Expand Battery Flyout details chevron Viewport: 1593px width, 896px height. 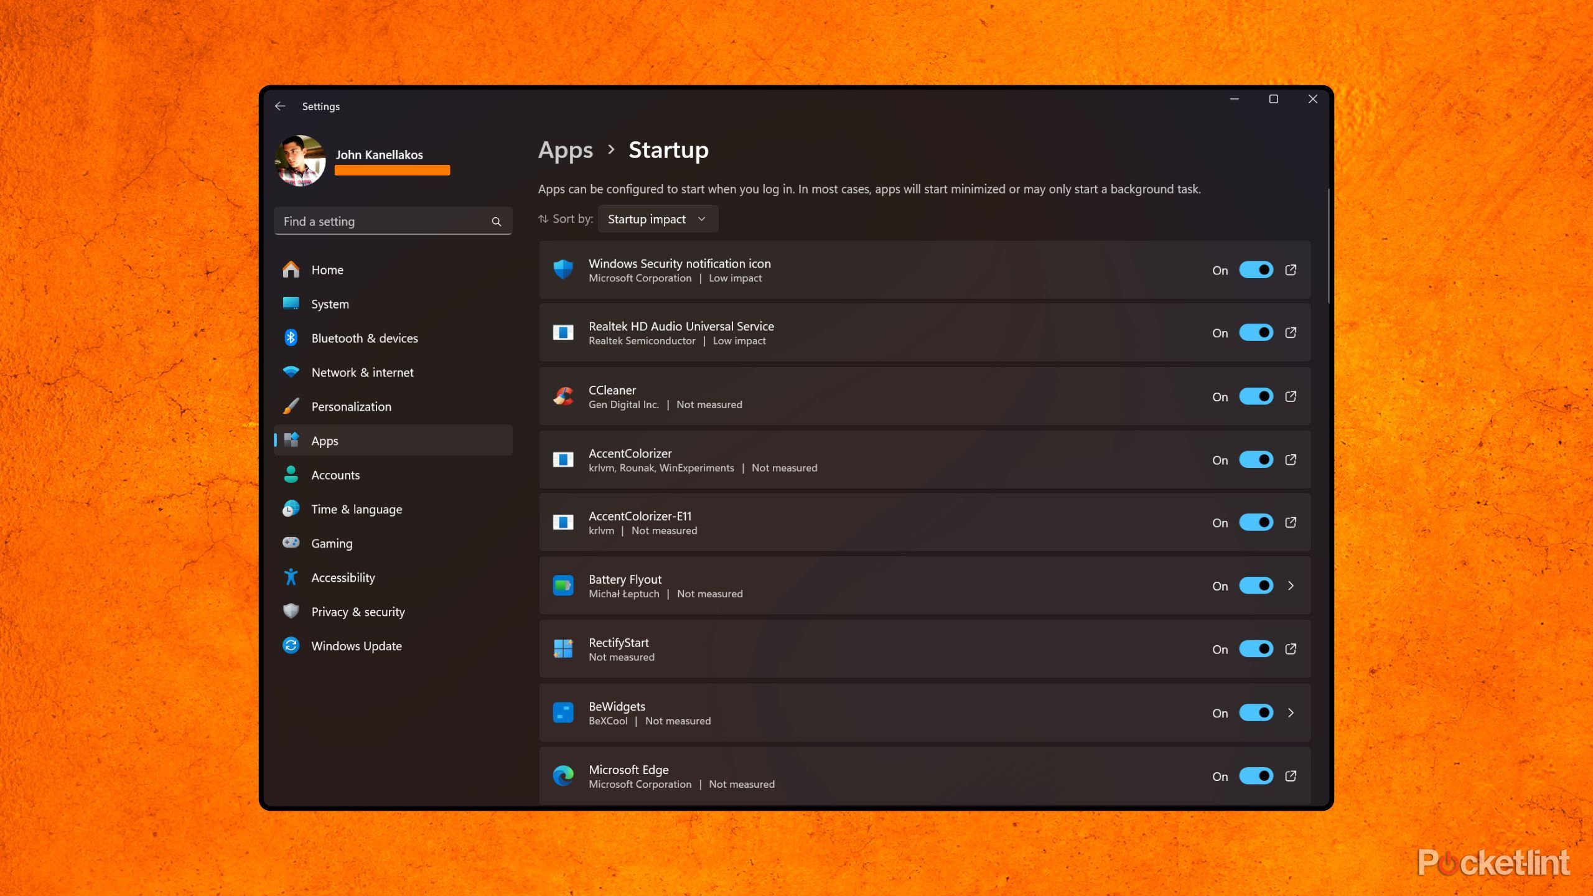tap(1291, 586)
